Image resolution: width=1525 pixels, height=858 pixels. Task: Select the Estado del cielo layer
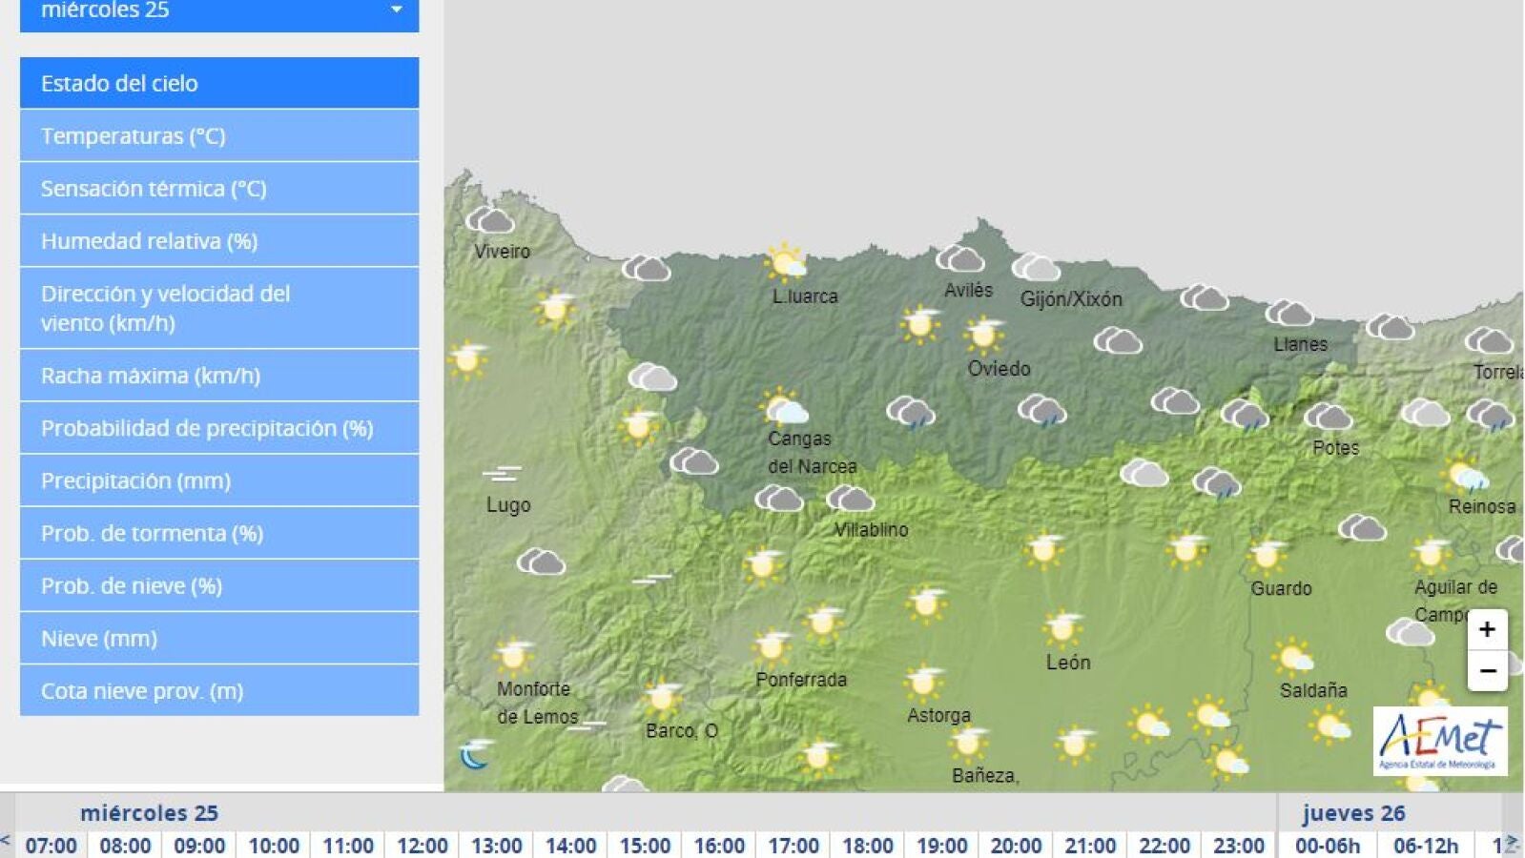219,83
